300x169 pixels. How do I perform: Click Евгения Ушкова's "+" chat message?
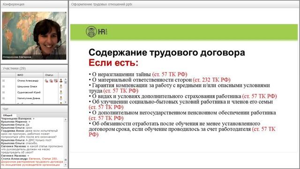pos(15,156)
